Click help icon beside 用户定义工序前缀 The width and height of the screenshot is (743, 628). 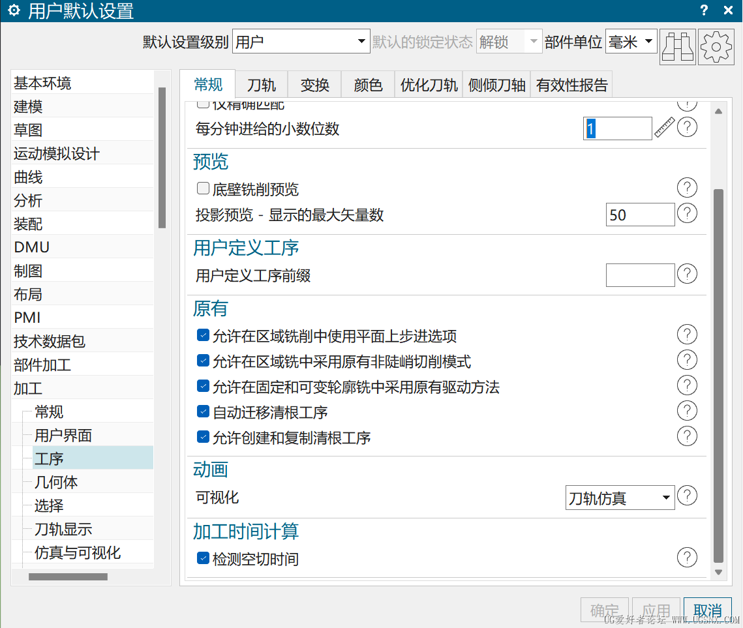(687, 274)
